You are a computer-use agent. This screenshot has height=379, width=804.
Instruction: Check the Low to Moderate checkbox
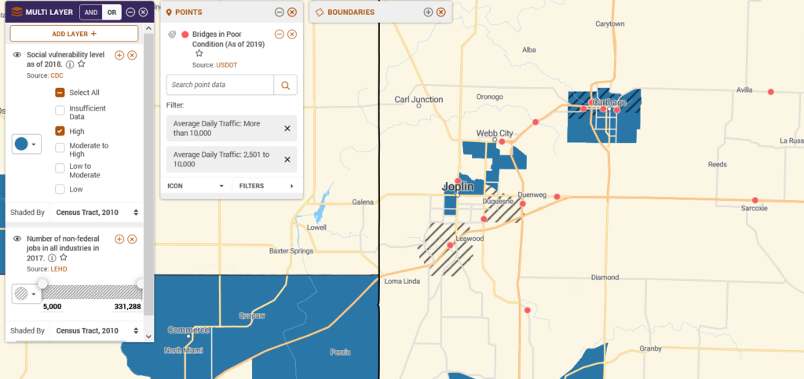click(60, 168)
